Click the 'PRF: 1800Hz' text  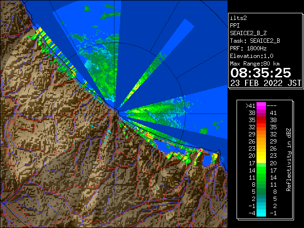pos(248,48)
